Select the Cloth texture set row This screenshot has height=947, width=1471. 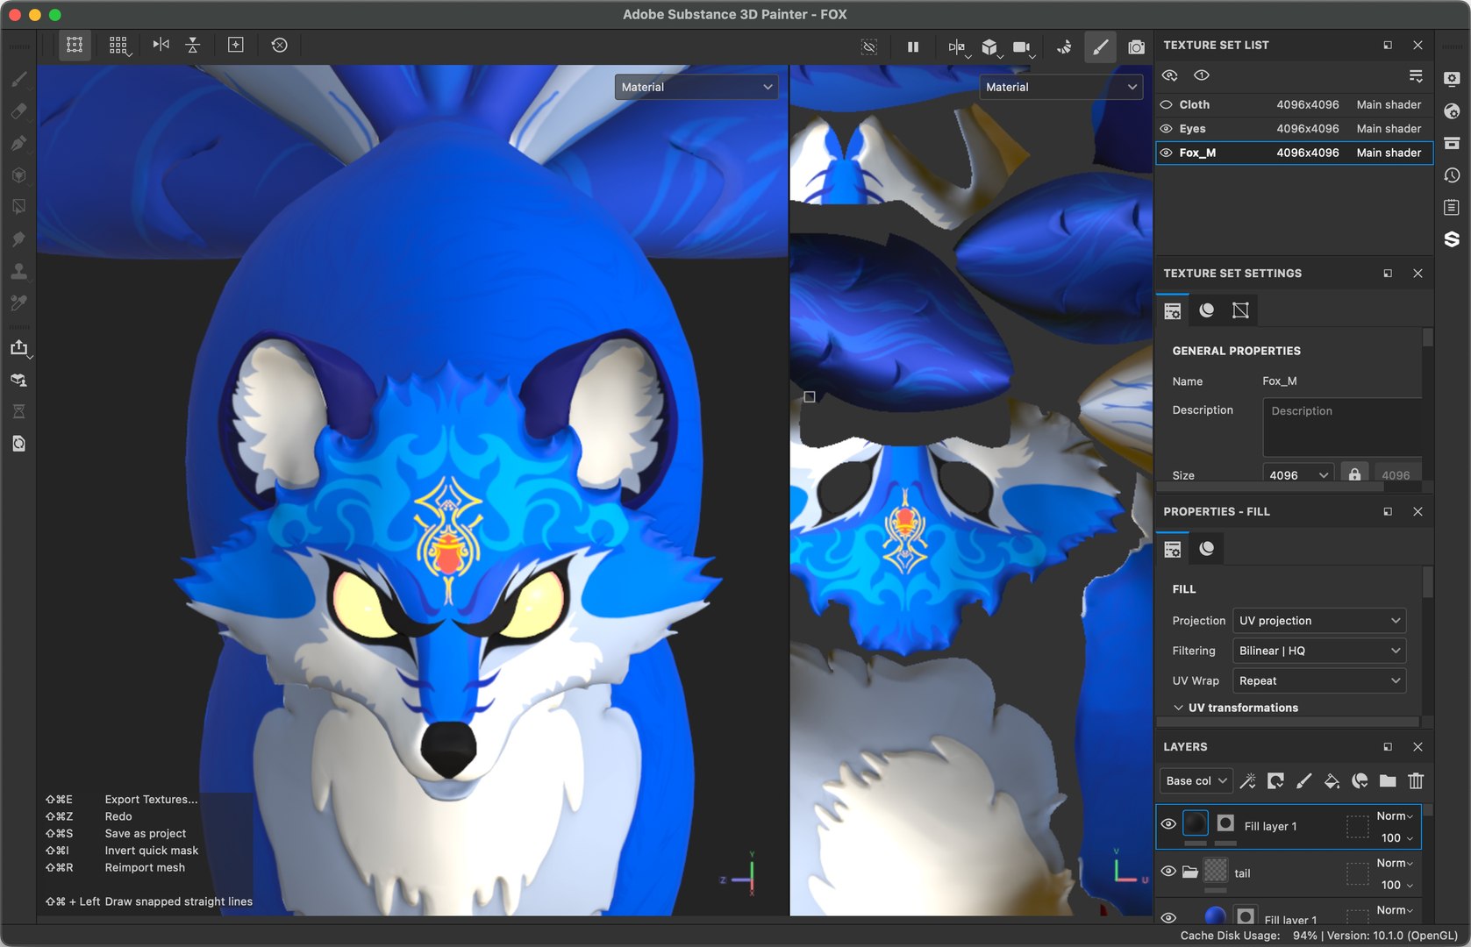click(x=1295, y=104)
